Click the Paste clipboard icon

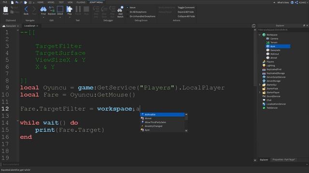tap(5, 10)
